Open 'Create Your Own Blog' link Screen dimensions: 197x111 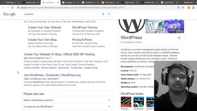[42, 40]
